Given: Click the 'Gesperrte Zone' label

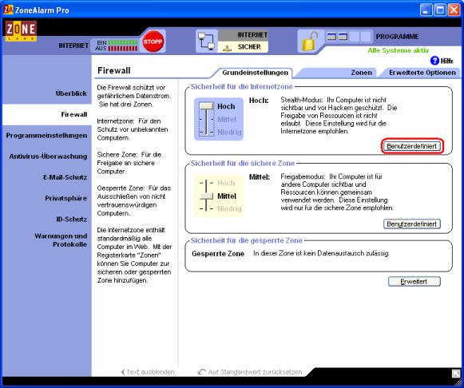Looking at the screenshot, I should (218, 254).
